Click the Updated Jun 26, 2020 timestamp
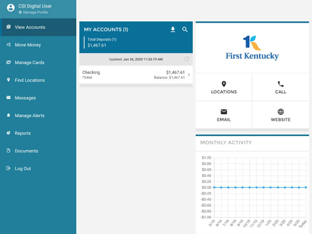312x234 pixels. [136, 59]
